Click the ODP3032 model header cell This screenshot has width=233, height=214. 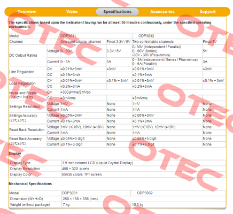179,36
